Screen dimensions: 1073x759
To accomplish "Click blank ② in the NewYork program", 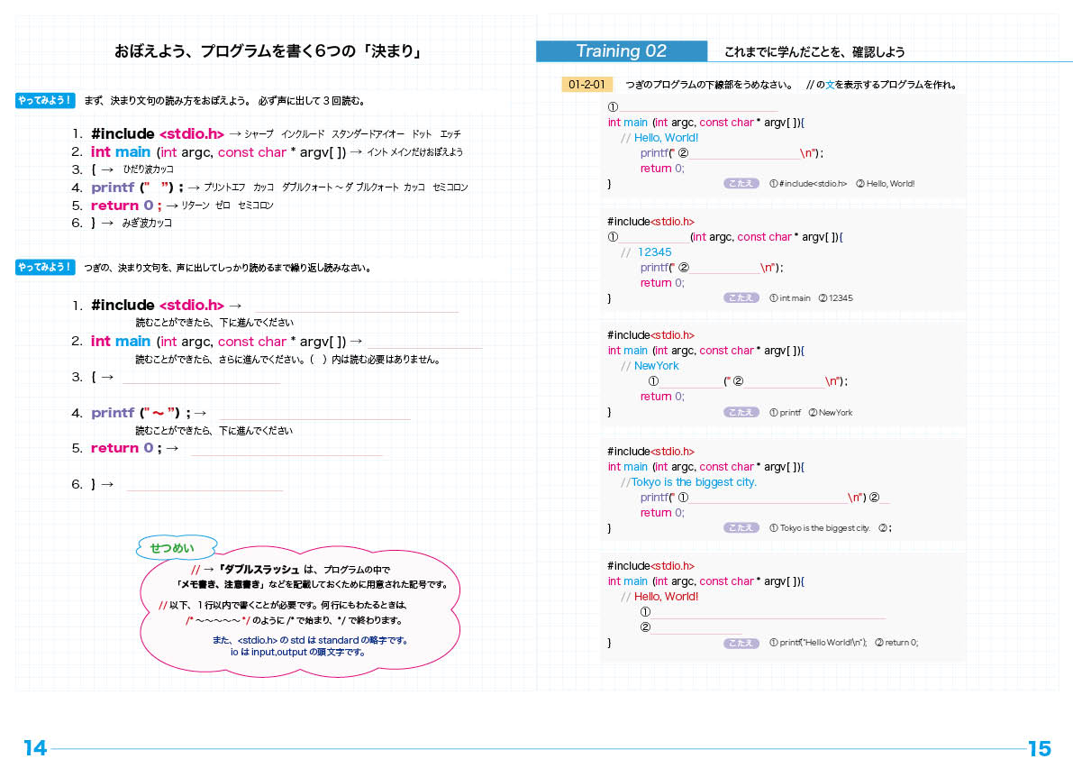I will pyautogui.click(x=784, y=382).
